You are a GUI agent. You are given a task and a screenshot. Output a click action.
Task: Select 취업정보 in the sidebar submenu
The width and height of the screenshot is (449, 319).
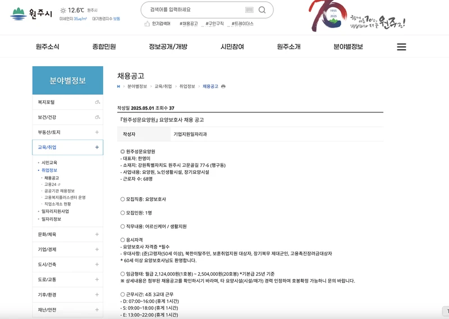click(x=49, y=170)
